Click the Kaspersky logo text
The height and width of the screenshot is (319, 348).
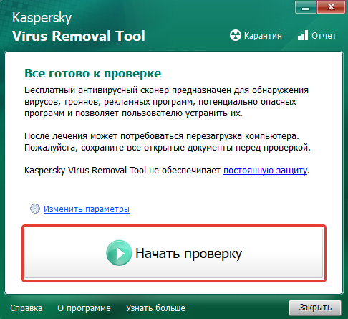(x=42, y=18)
